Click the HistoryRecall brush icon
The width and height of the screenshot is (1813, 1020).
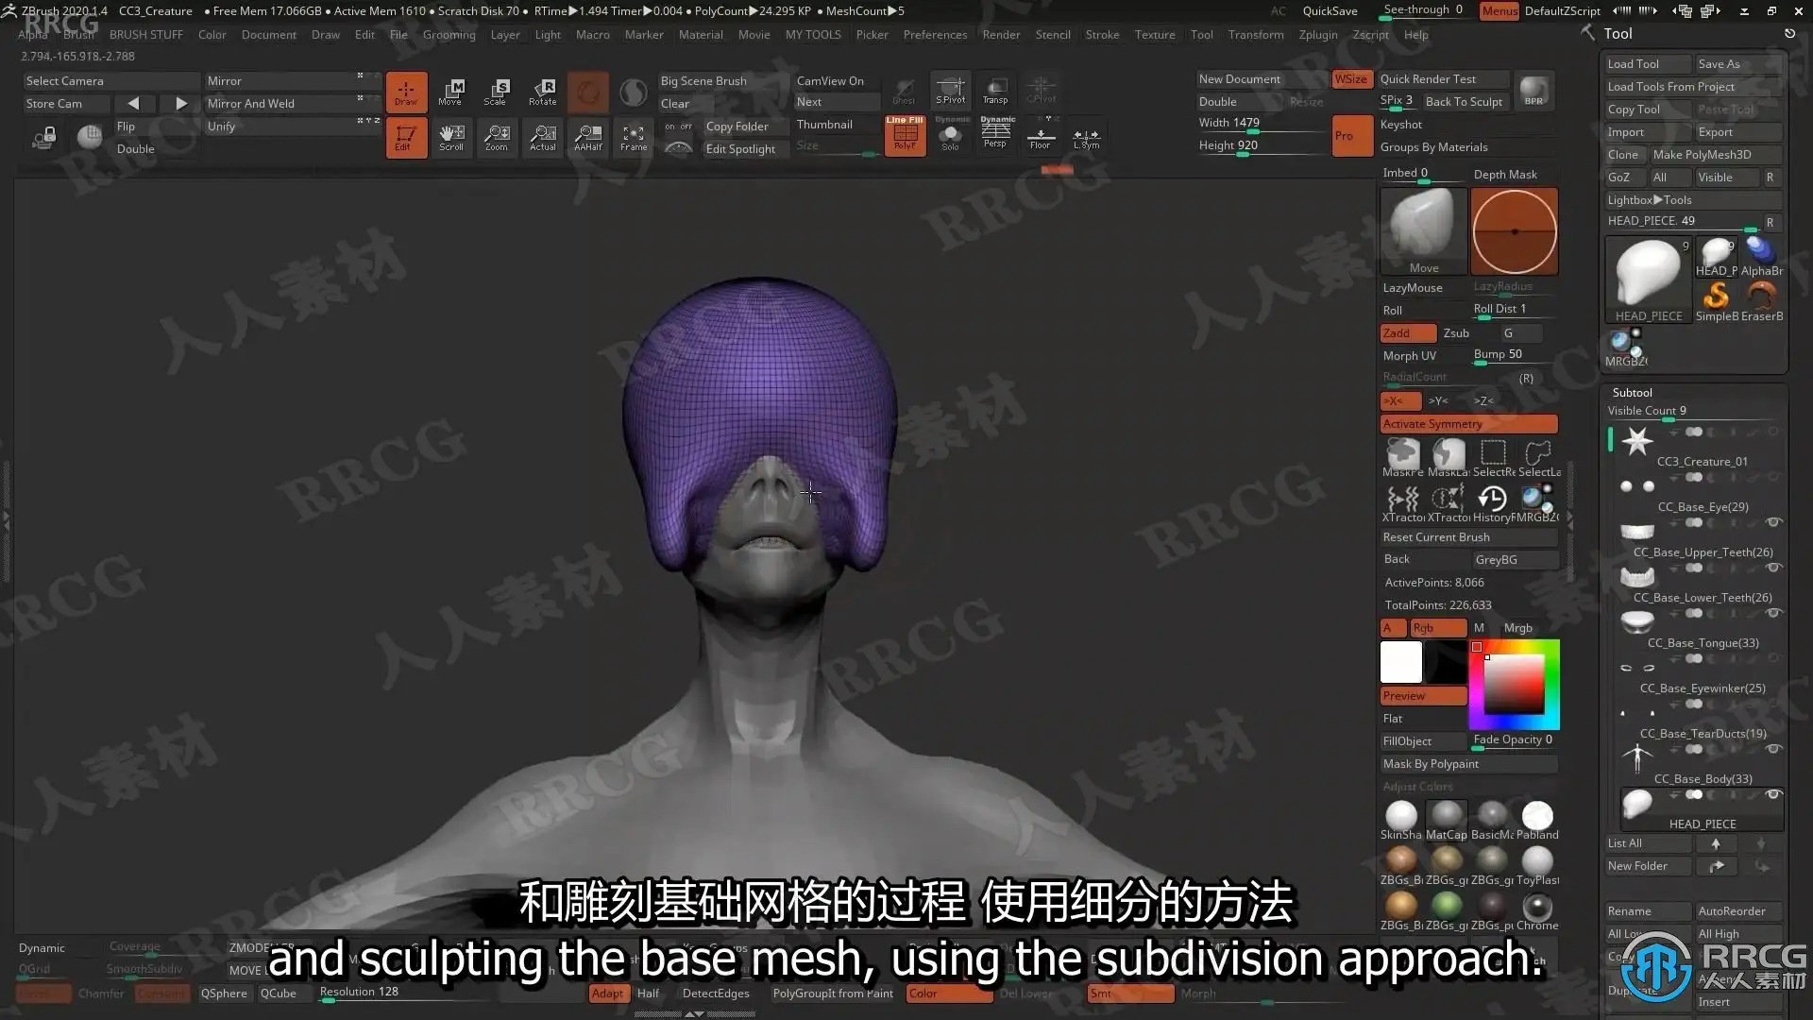point(1493,502)
